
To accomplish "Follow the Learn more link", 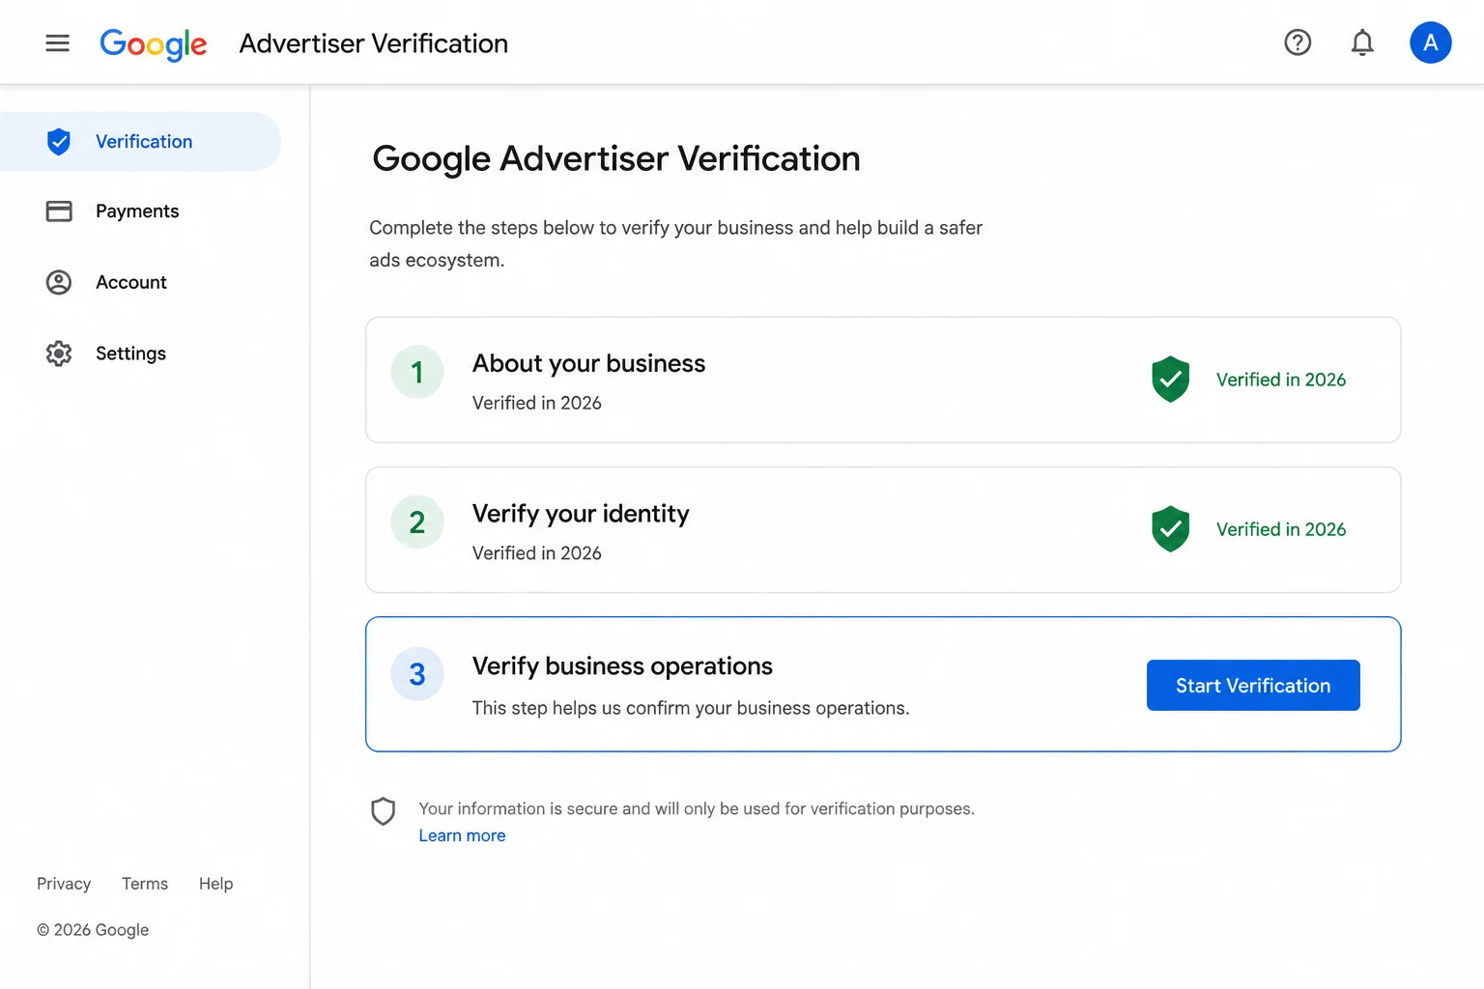I will pyautogui.click(x=462, y=835).
